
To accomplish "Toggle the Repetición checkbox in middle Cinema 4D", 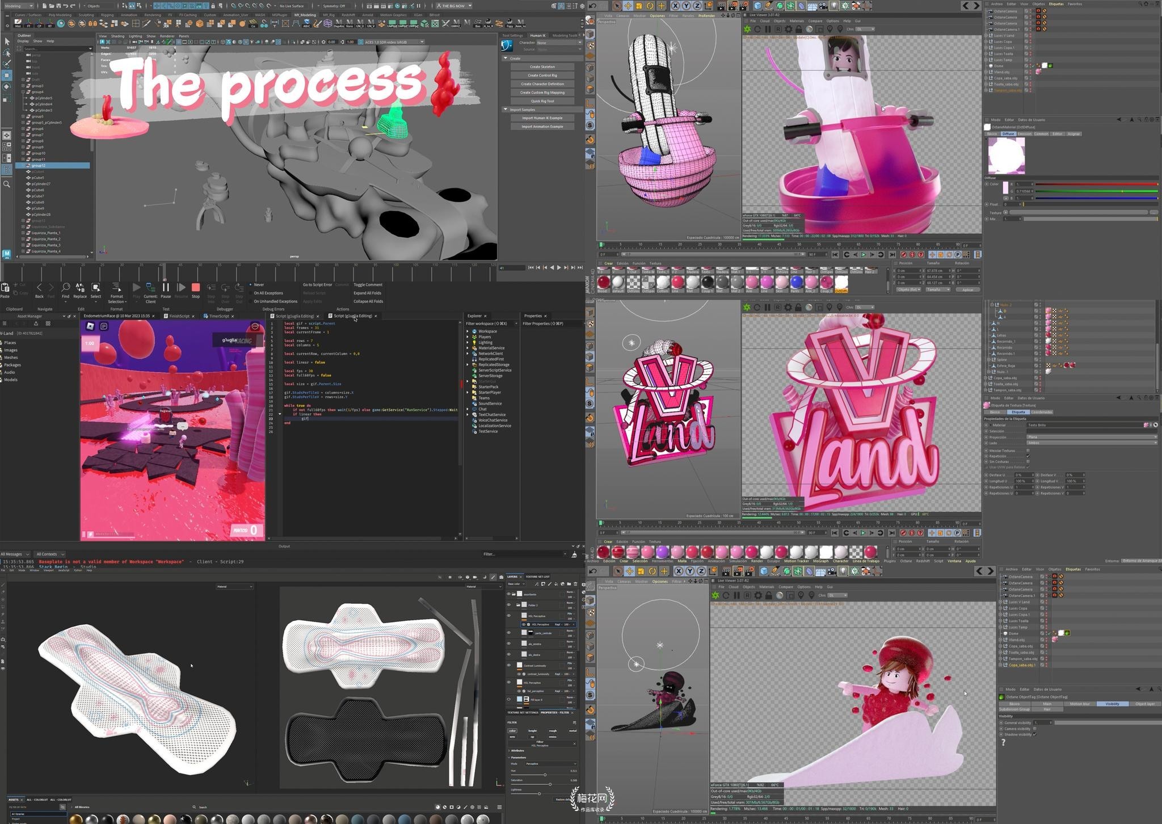I will point(1028,456).
